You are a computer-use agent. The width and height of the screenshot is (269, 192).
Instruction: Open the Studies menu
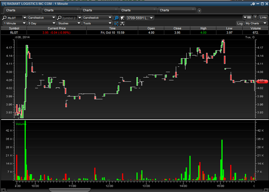tap(69, 24)
